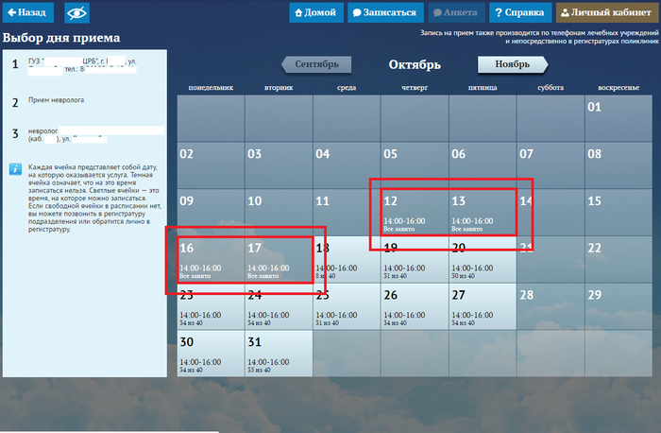
Task: Open the Домой home page
Action: click(x=315, y=13)
